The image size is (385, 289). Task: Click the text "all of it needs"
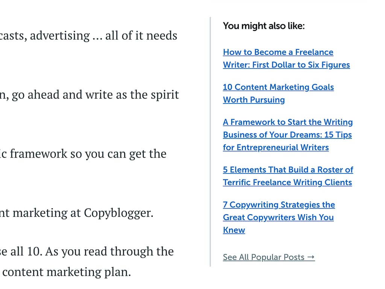pos(141,36)
